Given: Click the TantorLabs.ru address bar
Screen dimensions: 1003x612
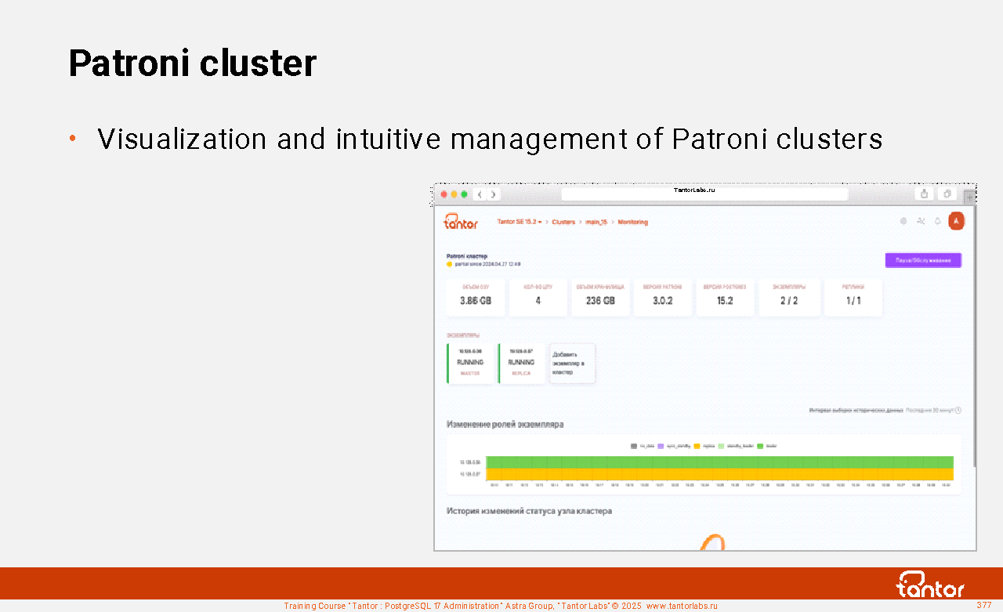Looking at the screenshot, I should pyautogui.click(x=704, y=194).
